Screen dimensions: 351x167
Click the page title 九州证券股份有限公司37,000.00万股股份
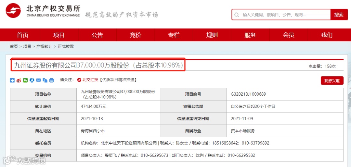point(98,65)
